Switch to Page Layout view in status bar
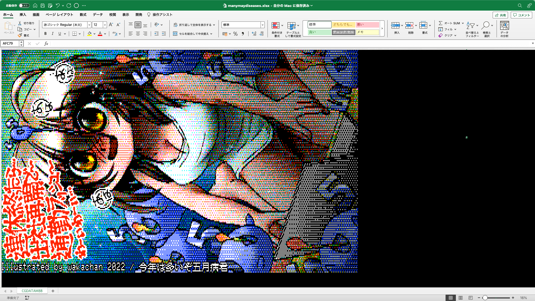The width and height of the screenshot is (535, 301). point(461,298)
